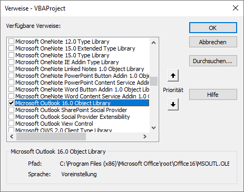The height and width of the screenshot is (192, 244).
Task: Check Microsoft Outlook SharePoint Social Provider
Action: click(x=12, y=110)
